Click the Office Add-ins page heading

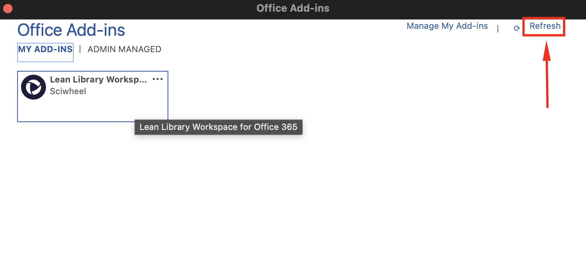[71, 30]
